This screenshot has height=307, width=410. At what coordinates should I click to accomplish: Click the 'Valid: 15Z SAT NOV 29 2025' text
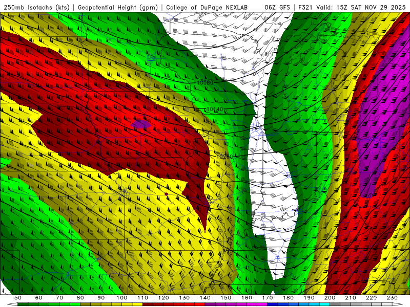pos(361,8)
